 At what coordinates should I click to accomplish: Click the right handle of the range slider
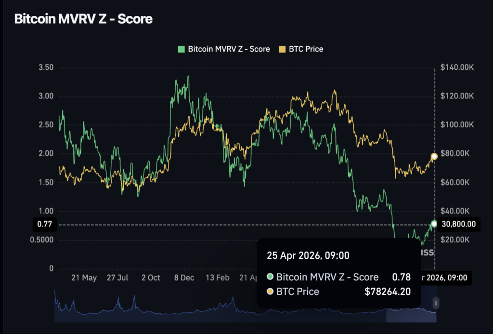click(436, 303)
